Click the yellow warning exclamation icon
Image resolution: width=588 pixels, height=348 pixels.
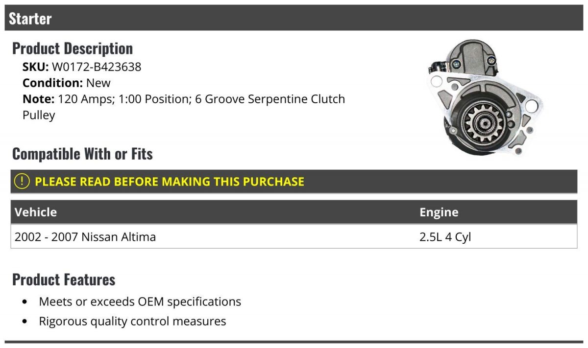22,181
